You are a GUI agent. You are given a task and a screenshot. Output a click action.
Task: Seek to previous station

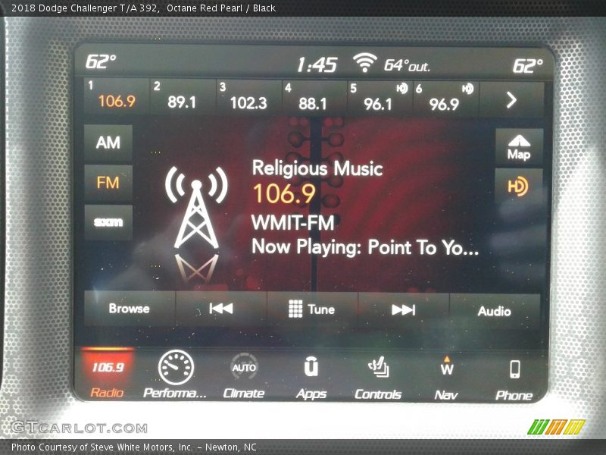coord(221,309)
